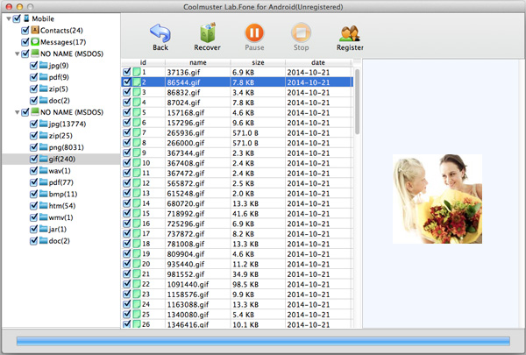Uncheck the gif(240) folder checkbox
The image size is (526, 355).
tap(33, 159)
